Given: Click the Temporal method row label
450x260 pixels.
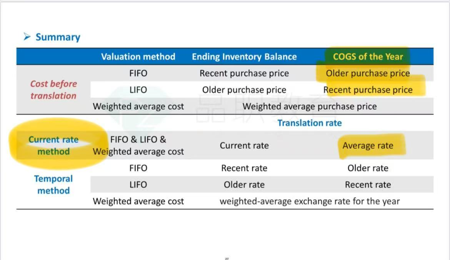Looking at the screenshot, I should pyautogui.click(x=54, y=185).
